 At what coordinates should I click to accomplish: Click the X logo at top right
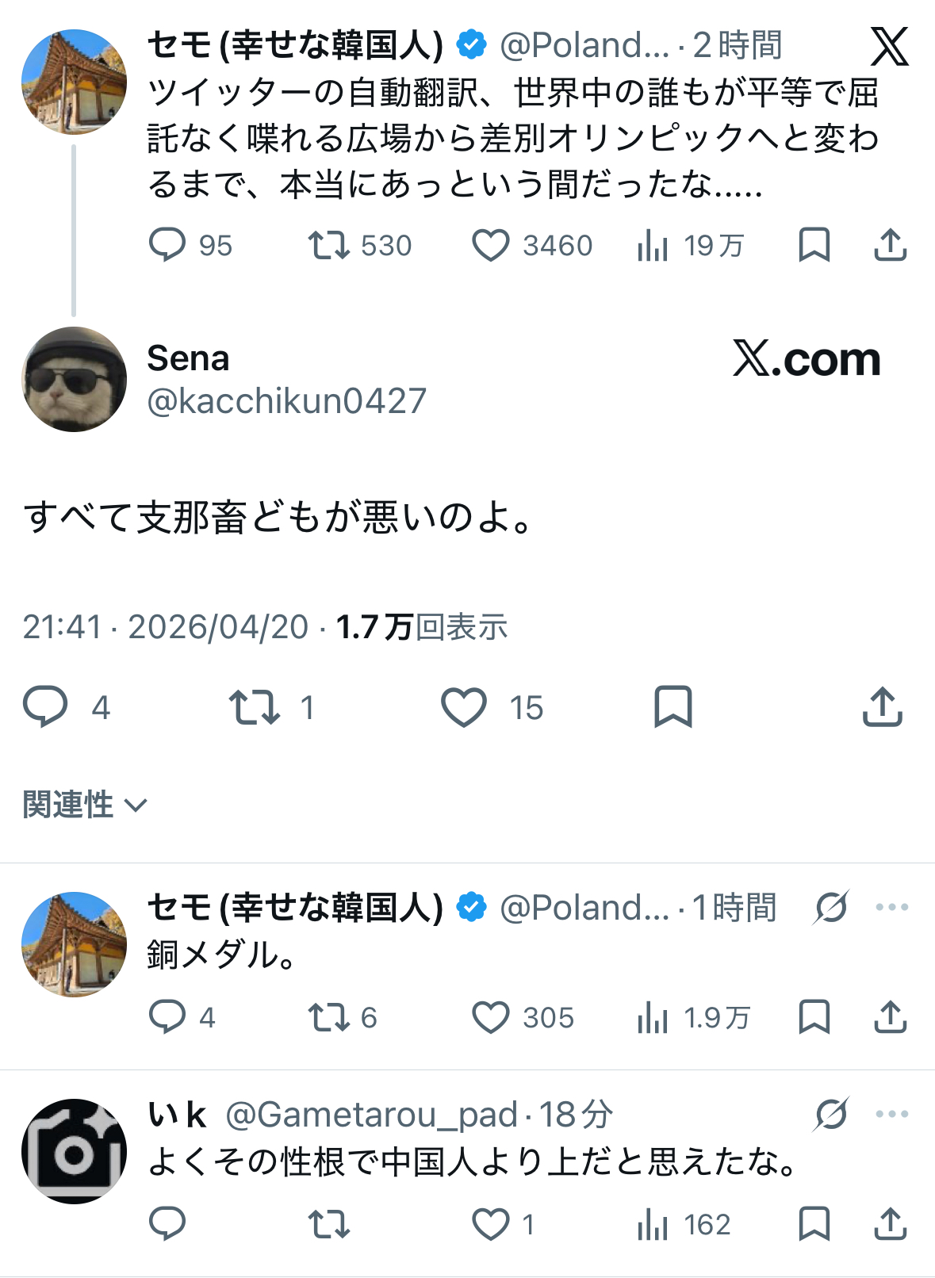[889, 47]
